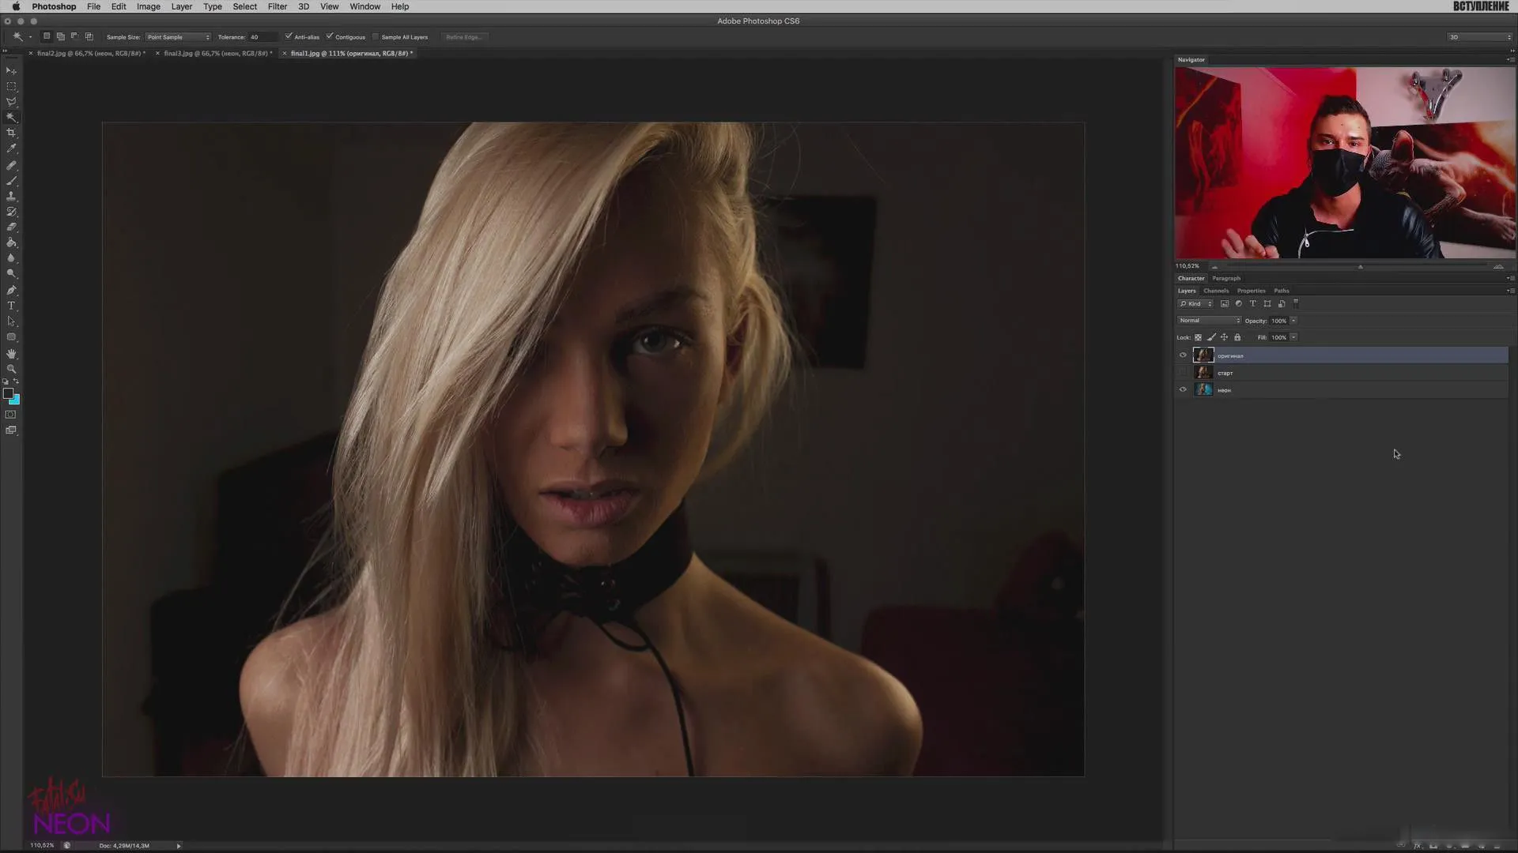1518x853 pixels.
Task: Toggle Lock position
Action: click(1225, 337)
